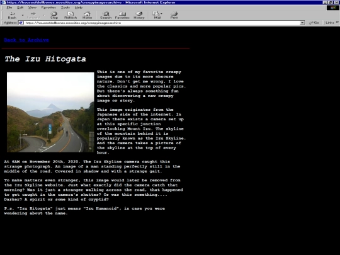The height and width of the screenshot is (255, 340).
Task: Follow the Back to Archive link
Action: click(26, 40)
